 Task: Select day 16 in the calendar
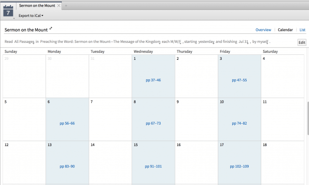tap(196, 163)
